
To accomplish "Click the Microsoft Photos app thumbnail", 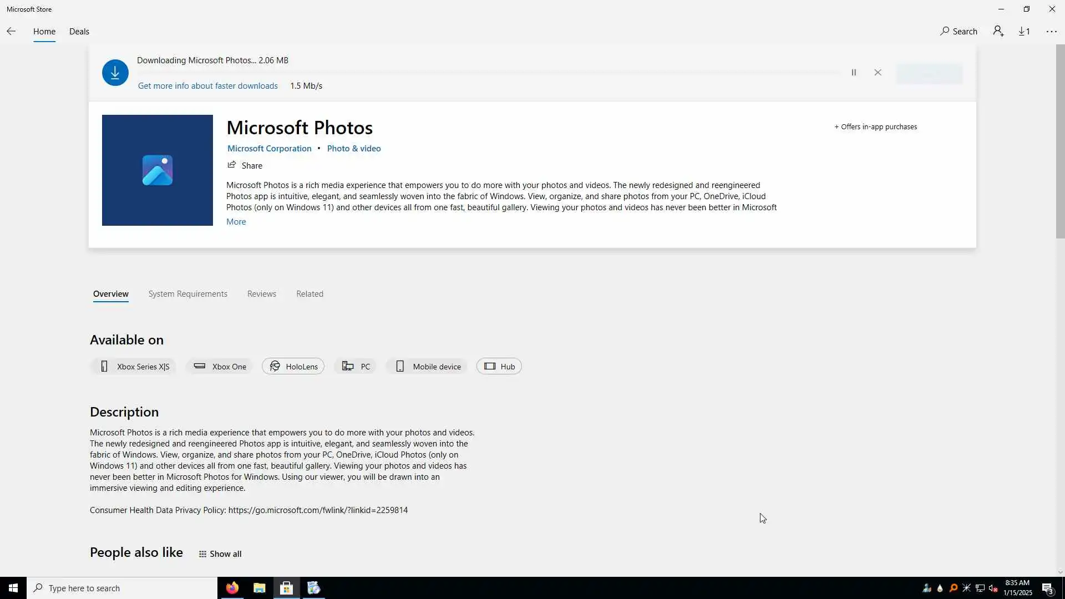I will pos(158,170).
